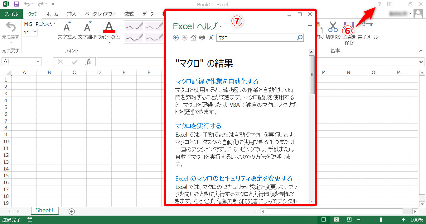Undo with the Quick Access Toolbar arrow
This screenshot has width=426, height=224.
click(x=27, y=4)
